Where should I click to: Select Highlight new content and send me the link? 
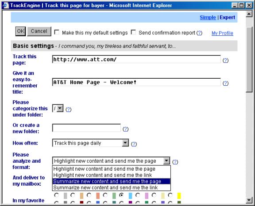click(x=102, y=175)
